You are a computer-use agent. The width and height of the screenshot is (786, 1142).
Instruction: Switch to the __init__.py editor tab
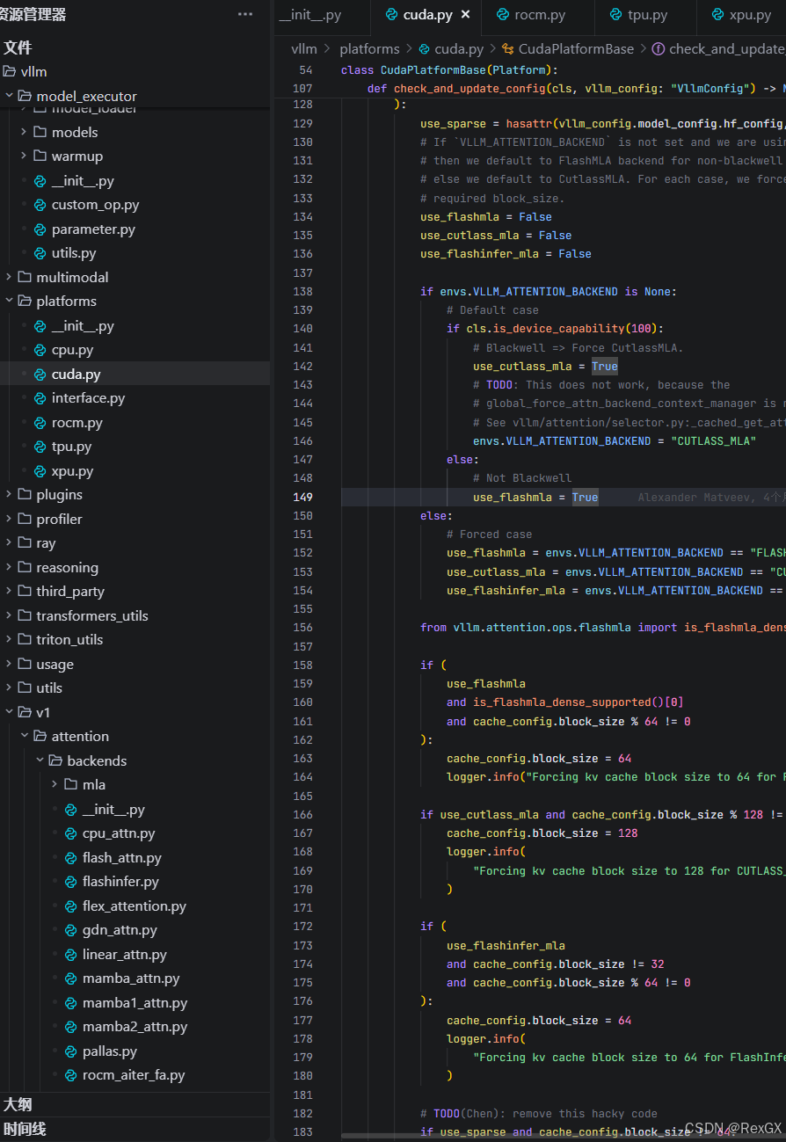pos(309,15)
